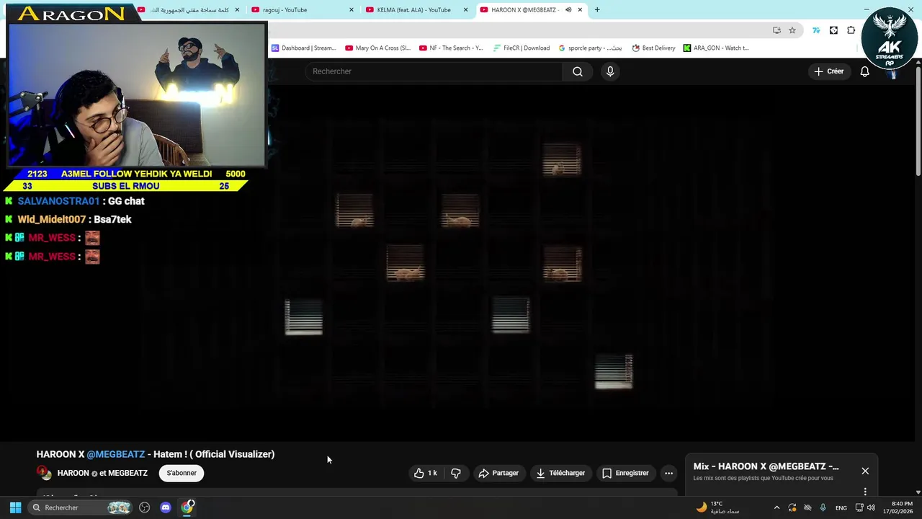This screenshot has width=922, height=519.
Task: Open the weather widget showing 13°C
Action: tap(717, 507)
